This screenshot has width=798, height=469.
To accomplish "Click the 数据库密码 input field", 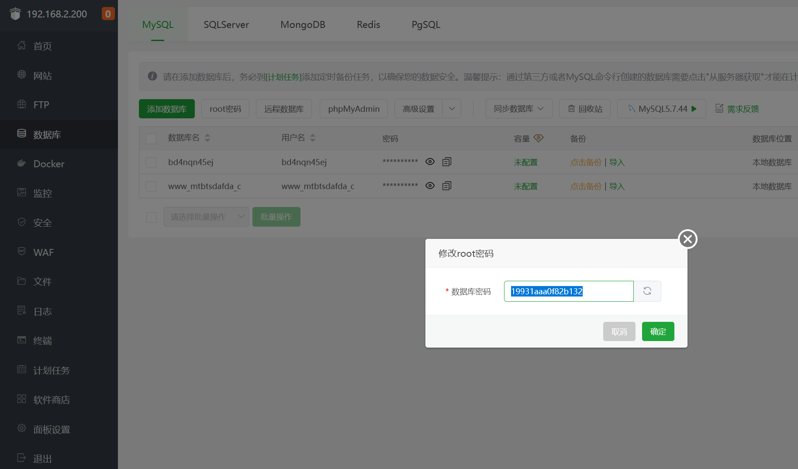I will click(569, 291).
